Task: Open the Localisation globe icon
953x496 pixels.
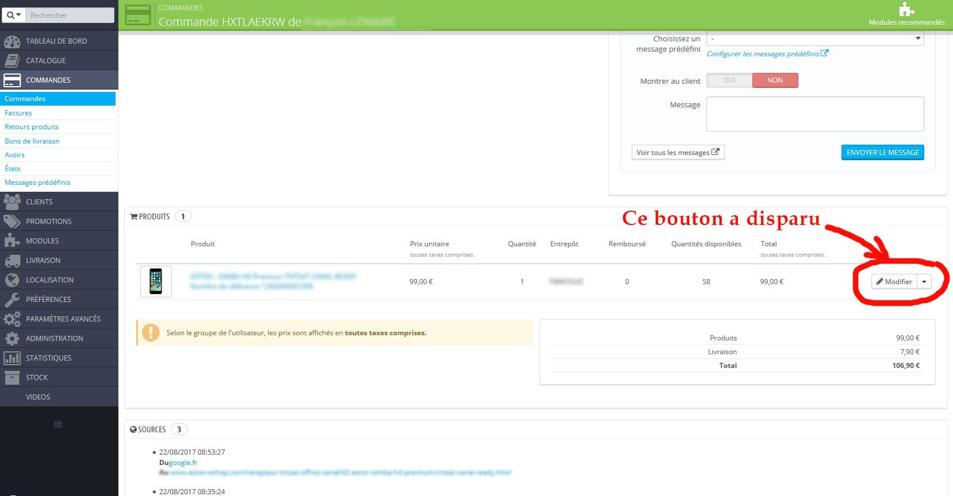Action: (12, 280)
